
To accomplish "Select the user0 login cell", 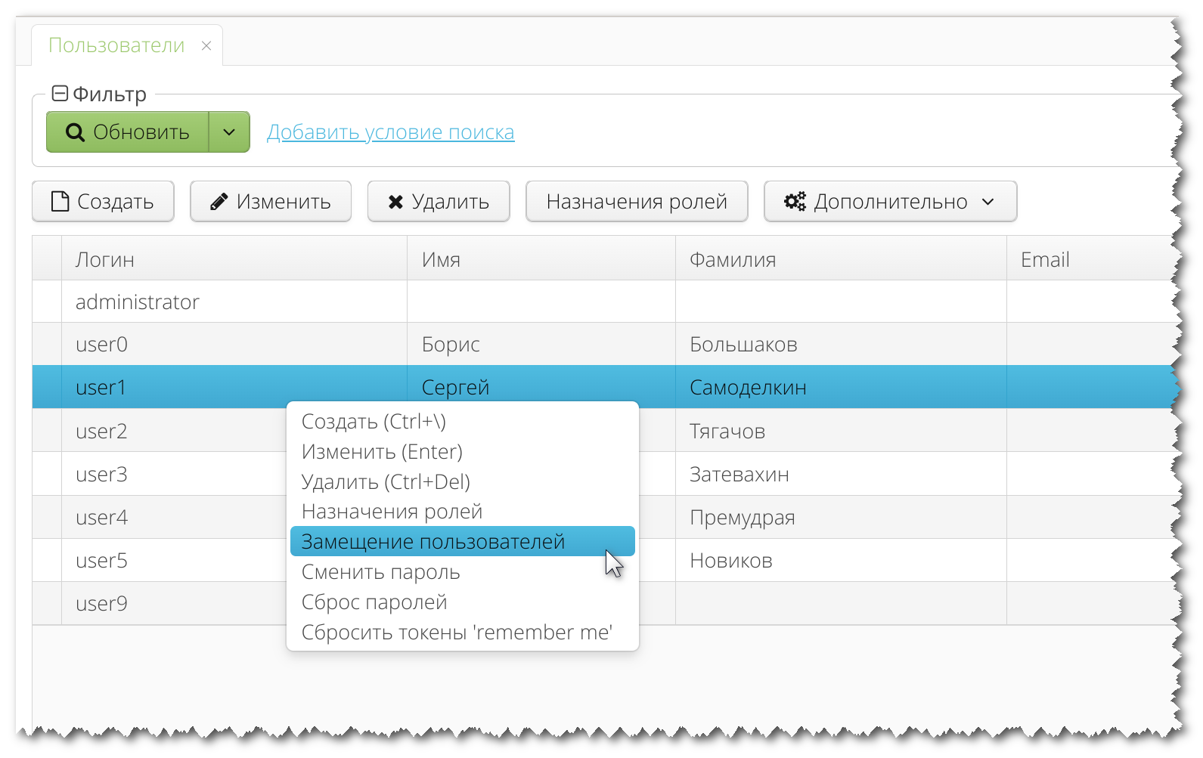I will [x=234, y=345].
